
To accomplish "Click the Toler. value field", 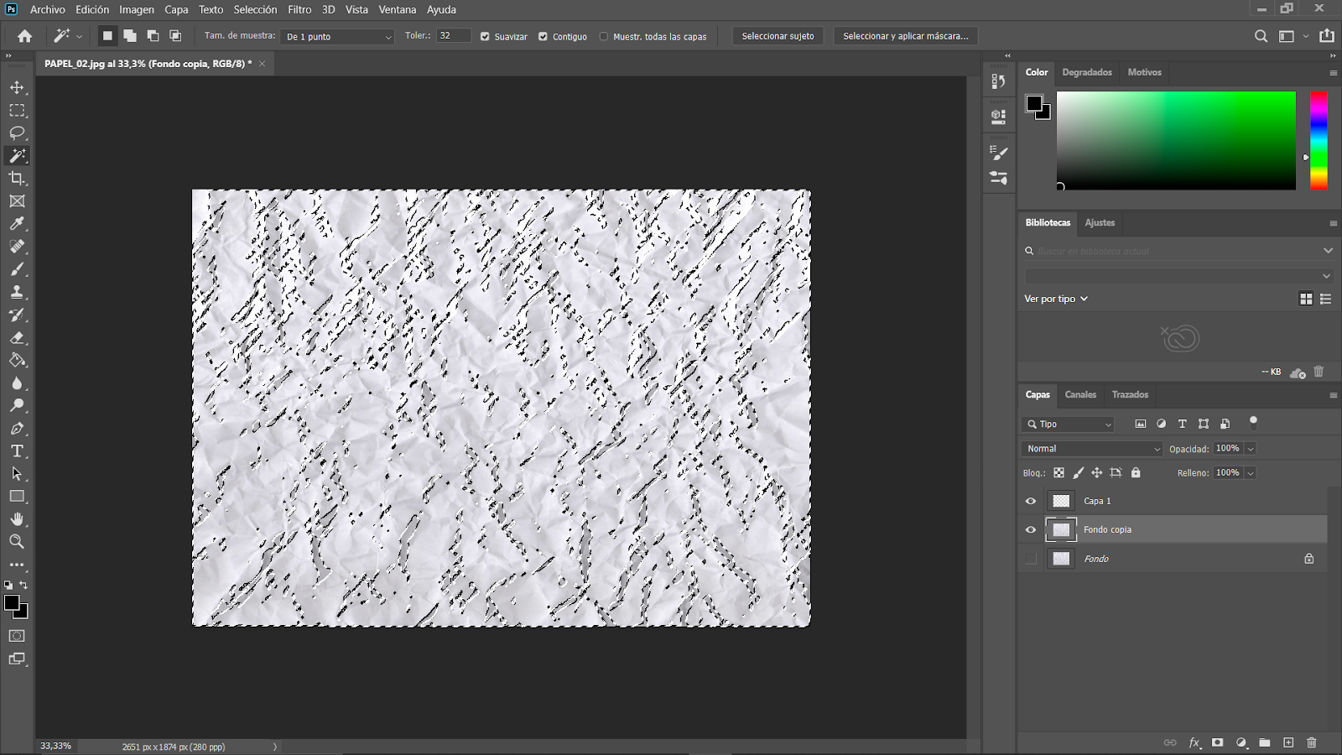I will [x=453, y=36].
